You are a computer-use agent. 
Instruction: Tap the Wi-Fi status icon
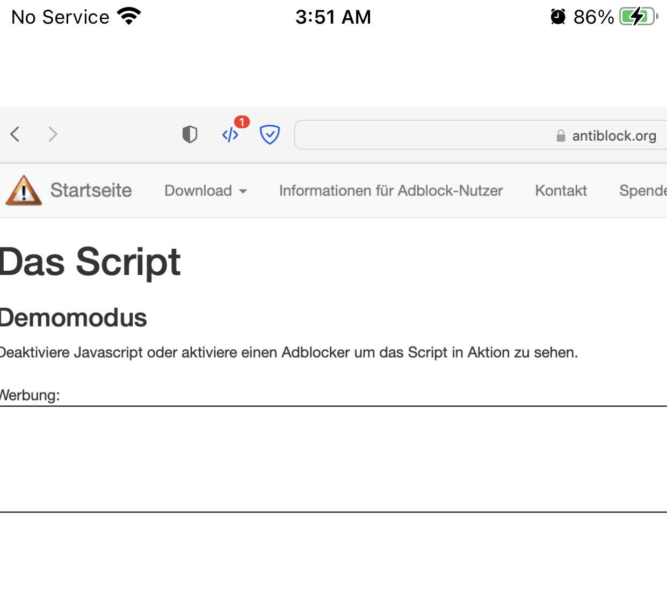pos(129,17)
